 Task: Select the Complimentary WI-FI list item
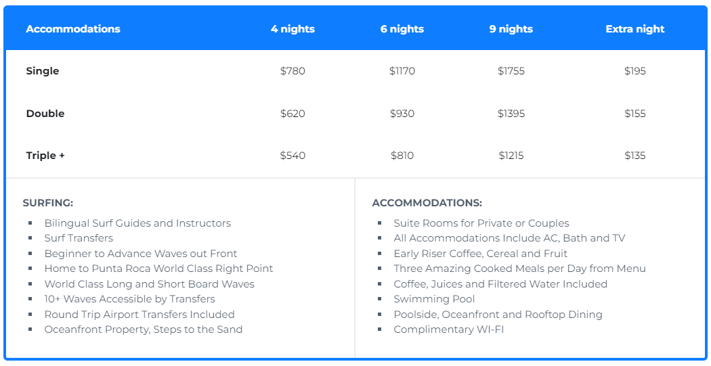(449, 329)
